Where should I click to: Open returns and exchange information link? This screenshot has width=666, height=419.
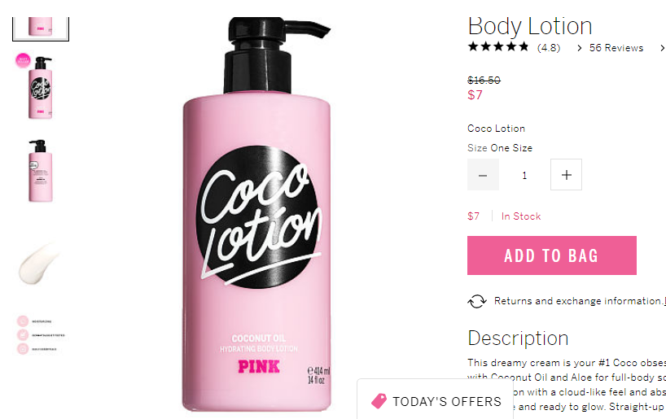(580, 301)
